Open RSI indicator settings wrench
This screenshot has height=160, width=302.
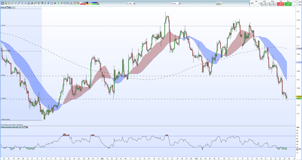click(x=22, y=127)
